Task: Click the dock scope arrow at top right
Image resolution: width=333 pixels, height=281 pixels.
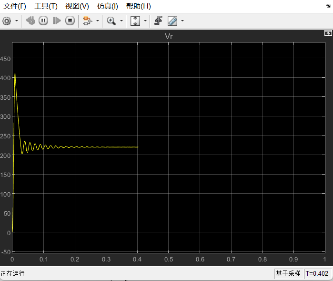Action: click(328, 6)
